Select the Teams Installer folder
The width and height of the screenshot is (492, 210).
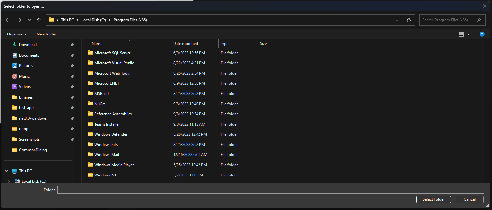tap(107, 124)
